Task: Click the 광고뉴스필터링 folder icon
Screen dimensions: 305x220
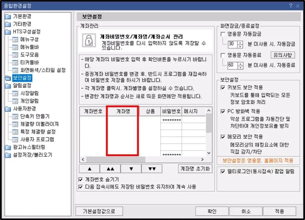Action: click(x=8, y=147)
